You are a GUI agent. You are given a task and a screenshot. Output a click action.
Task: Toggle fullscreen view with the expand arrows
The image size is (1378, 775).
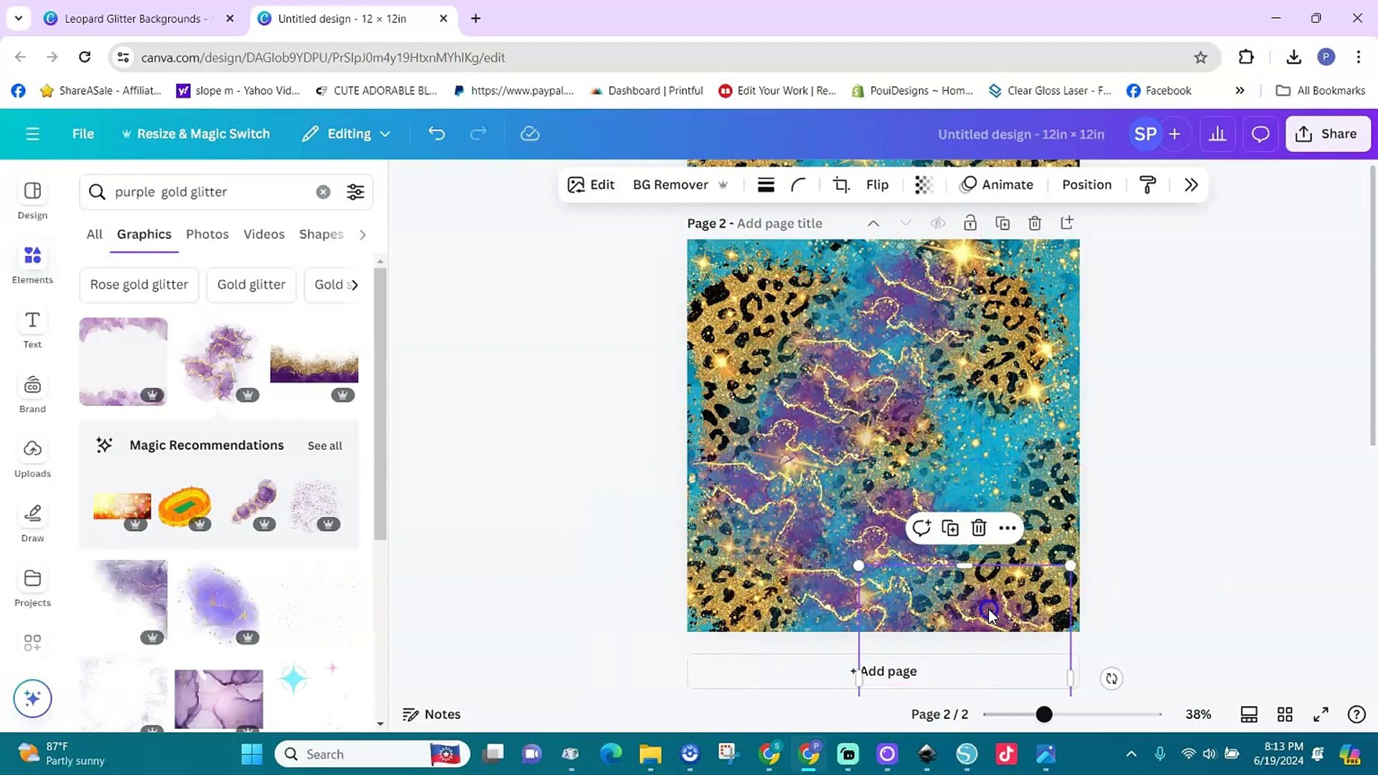click(x=1321, y=714)
